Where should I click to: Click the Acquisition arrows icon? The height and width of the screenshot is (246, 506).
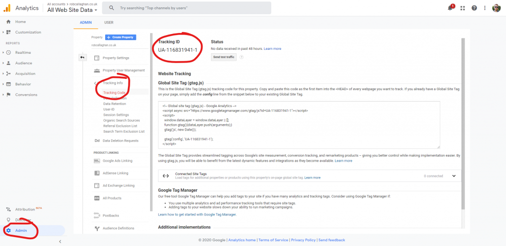tap(9, 74)
